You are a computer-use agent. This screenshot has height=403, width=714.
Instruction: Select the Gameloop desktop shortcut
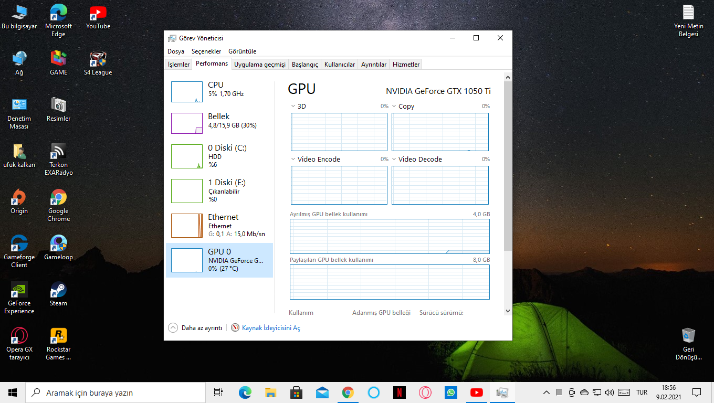[x=58, y=248]
